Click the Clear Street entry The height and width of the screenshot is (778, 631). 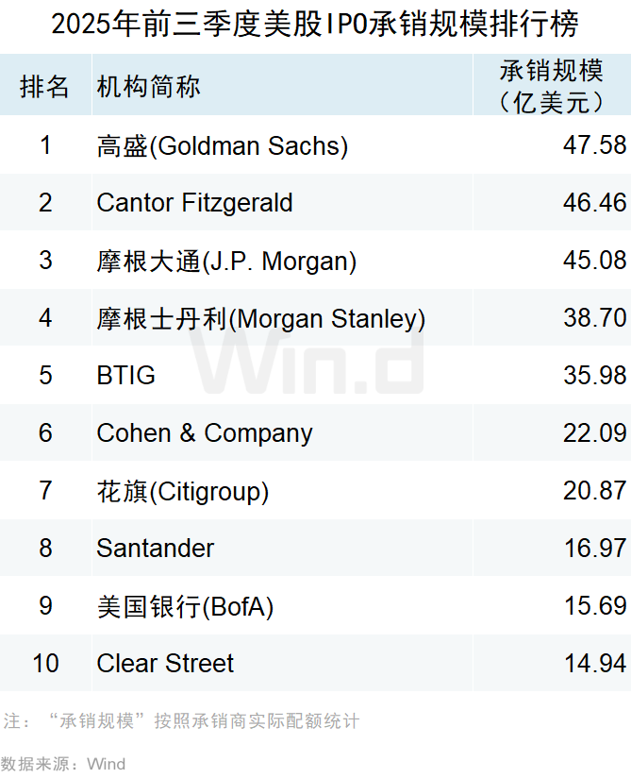(165, 664)
